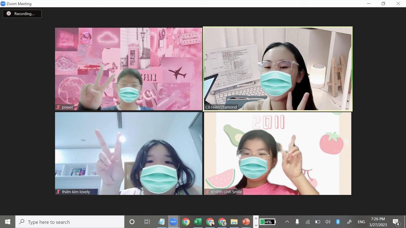
Task: Click the Bluetooth tray icon
Action: (338, 222)
